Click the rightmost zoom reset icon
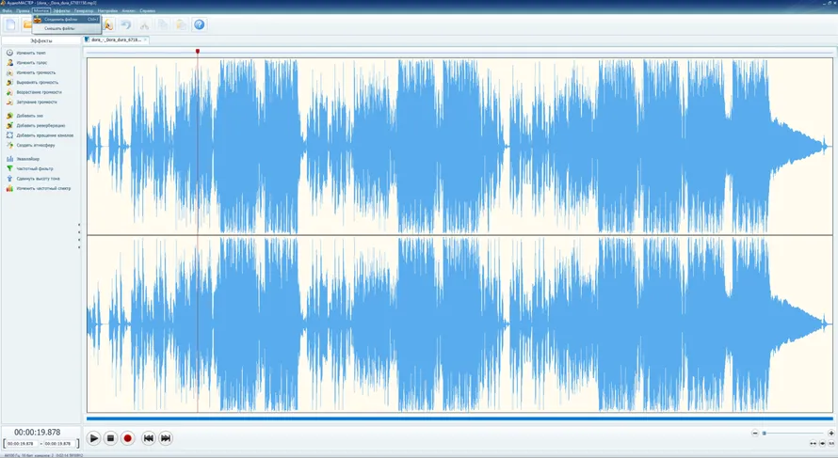This screenshot has height=458, width=838. tap(831, 443)
